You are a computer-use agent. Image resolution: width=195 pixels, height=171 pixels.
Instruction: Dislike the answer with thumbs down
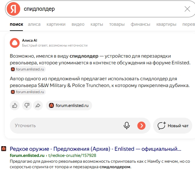(x=27, y=105)
